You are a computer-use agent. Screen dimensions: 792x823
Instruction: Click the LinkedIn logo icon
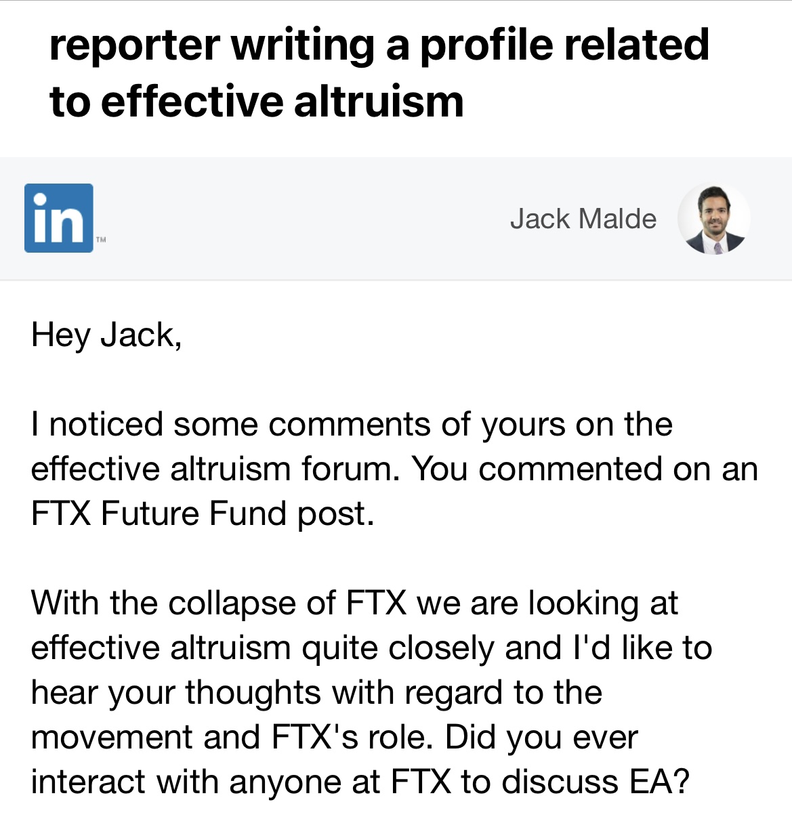tap(59, 217)
